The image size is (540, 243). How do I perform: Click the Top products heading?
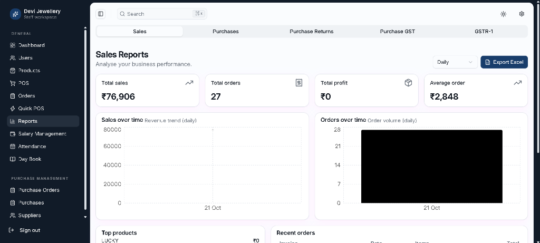119,232
